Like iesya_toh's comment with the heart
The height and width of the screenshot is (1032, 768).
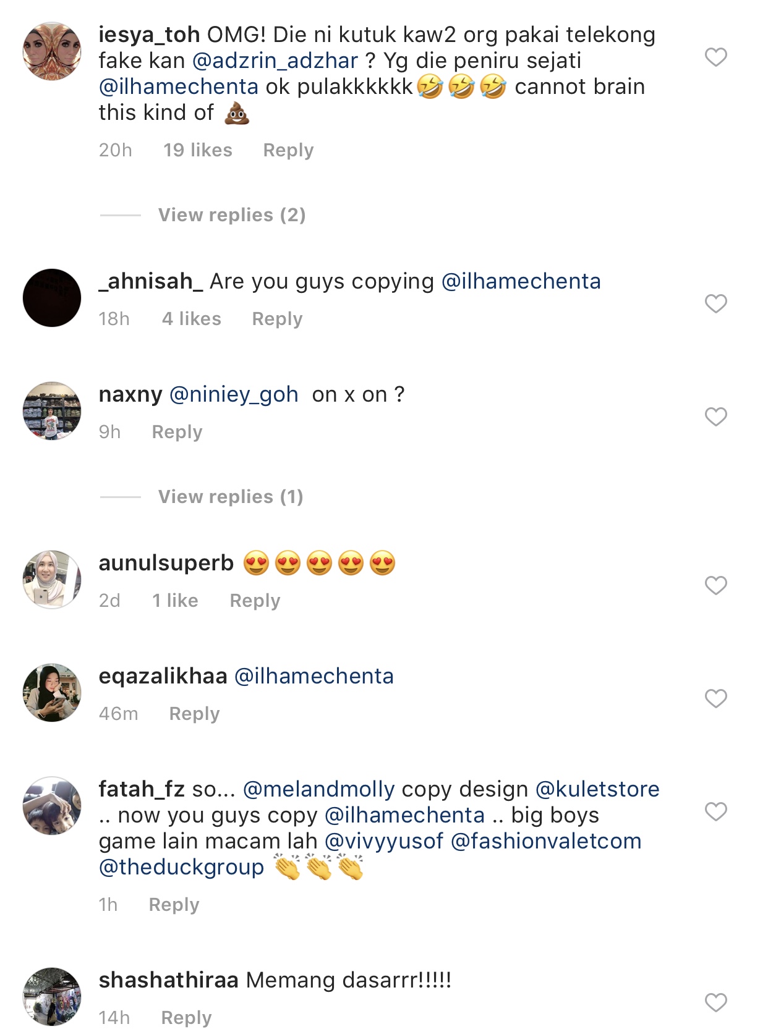coord(715,57)
